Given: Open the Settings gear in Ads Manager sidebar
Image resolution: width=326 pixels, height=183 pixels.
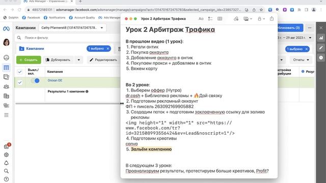Looking at the screenshot, I should [x=6, y=155].
